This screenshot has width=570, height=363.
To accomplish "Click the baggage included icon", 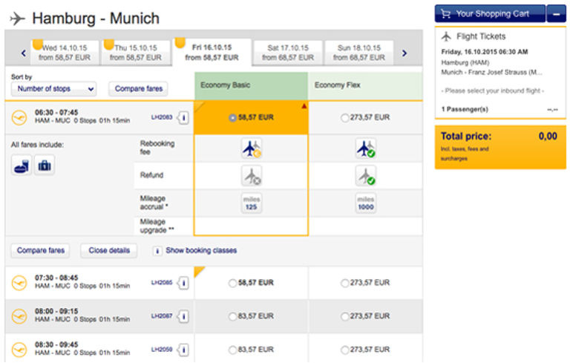I will click(x=45, y=165).
